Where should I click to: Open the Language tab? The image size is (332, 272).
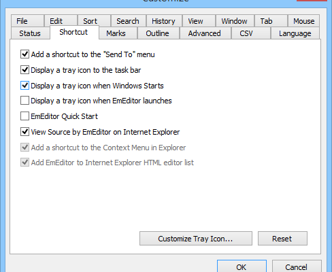[295, 33]
